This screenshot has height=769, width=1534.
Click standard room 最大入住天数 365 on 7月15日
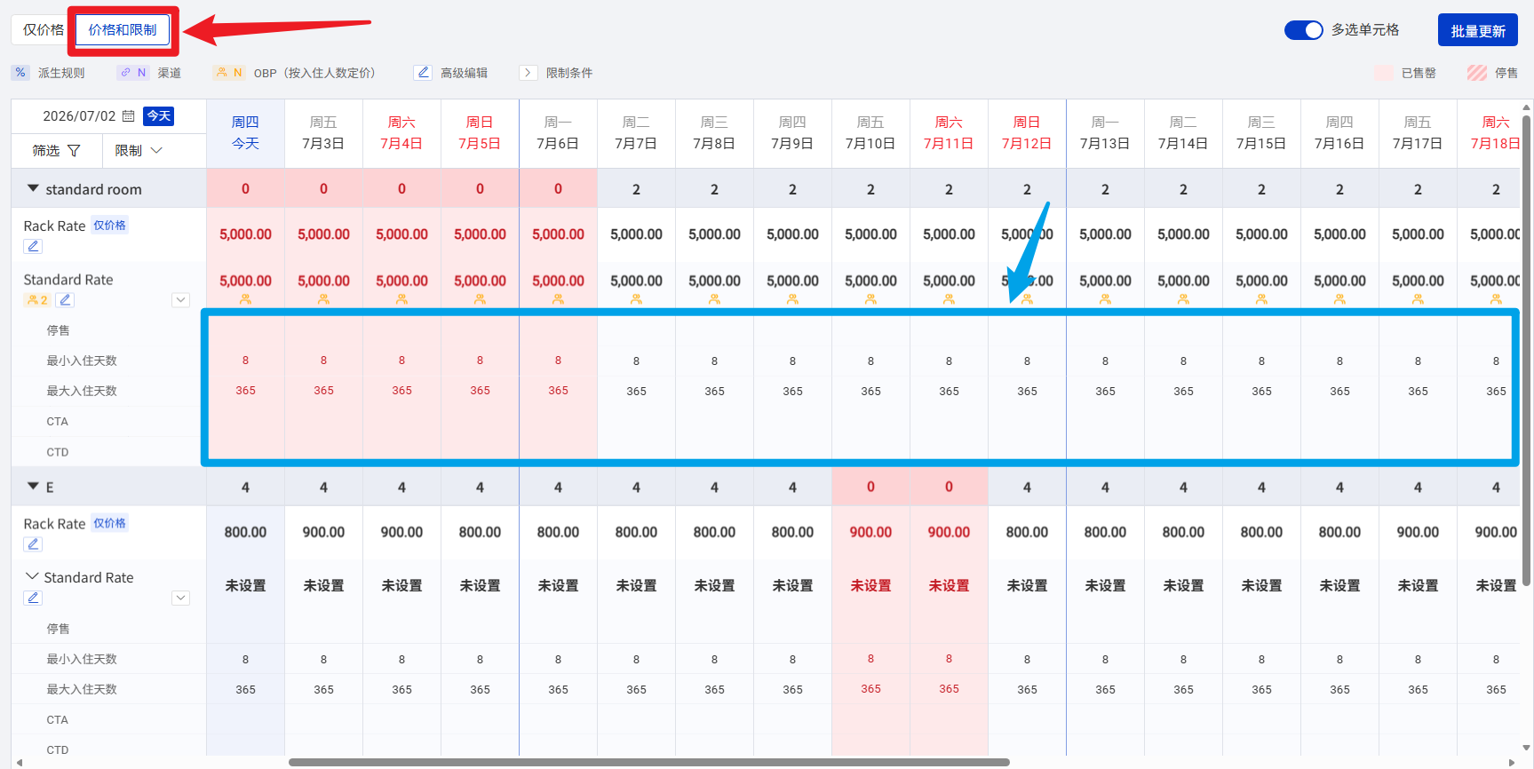point(1261,391)
